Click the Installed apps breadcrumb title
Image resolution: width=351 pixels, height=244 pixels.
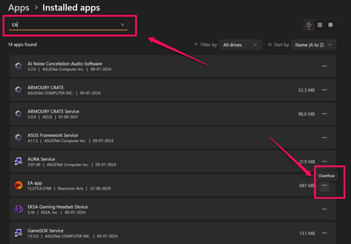point(71,7)
